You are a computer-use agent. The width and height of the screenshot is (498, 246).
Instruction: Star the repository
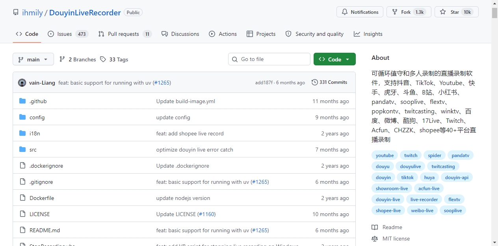(457, 12)
